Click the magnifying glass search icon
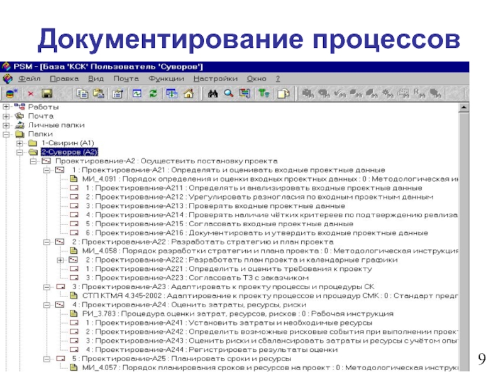 (x=229, y=94)
